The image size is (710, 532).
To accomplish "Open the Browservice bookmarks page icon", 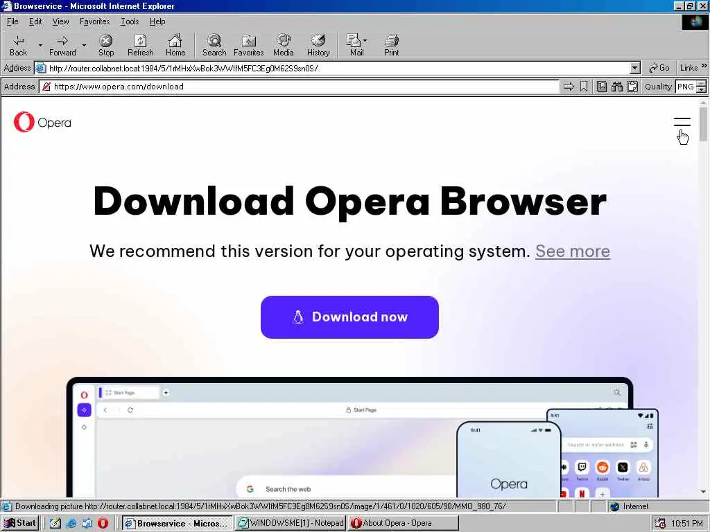I will click(x=601, y=87).
